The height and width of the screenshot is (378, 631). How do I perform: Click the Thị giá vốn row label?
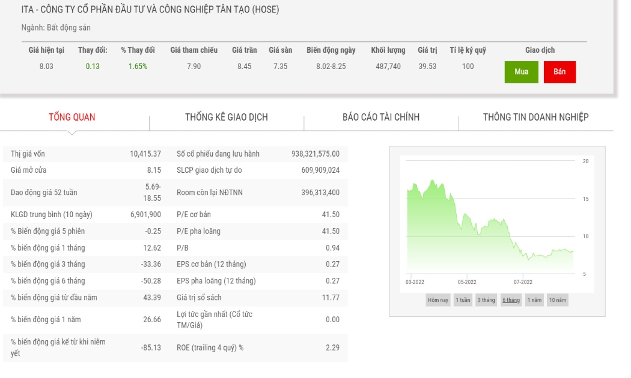(x=28, y=154)
